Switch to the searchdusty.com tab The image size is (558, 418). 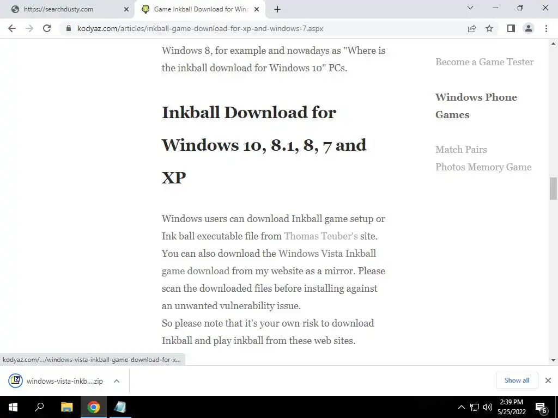[66, 9]
